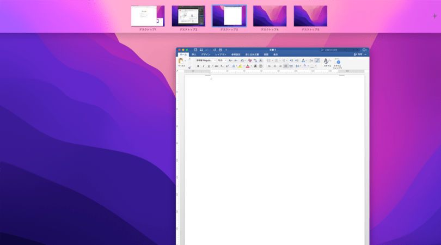441x245 pixels.
Task: Center align text
Action: point(275,66)
